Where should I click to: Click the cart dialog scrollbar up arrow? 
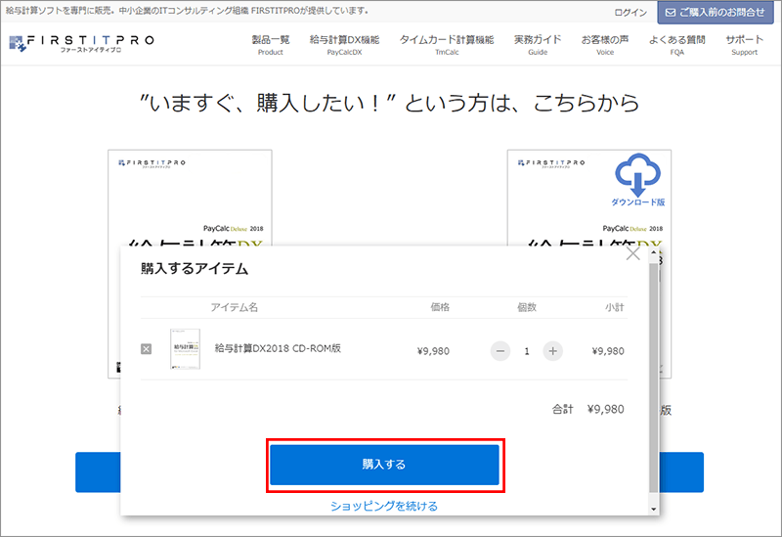[653, 252]
